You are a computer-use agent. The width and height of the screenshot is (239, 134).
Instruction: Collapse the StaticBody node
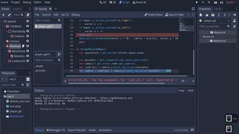click(7, 31)
